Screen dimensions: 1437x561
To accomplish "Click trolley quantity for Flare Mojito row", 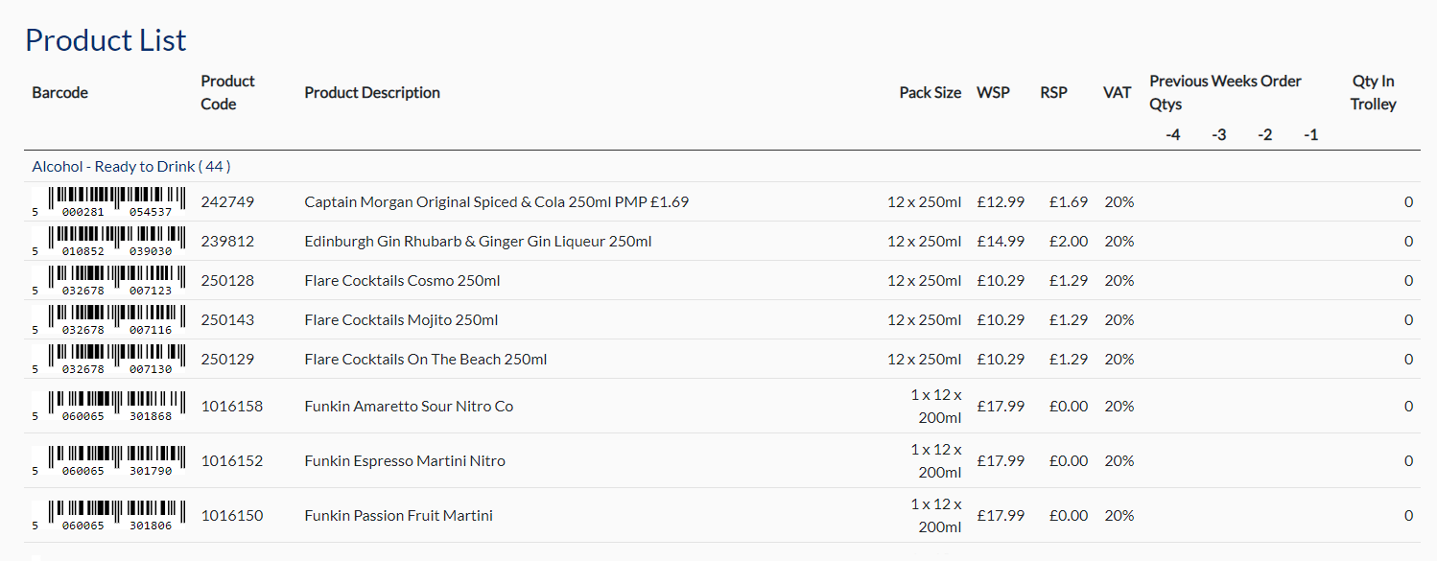I will click(x=1408, y=320).
